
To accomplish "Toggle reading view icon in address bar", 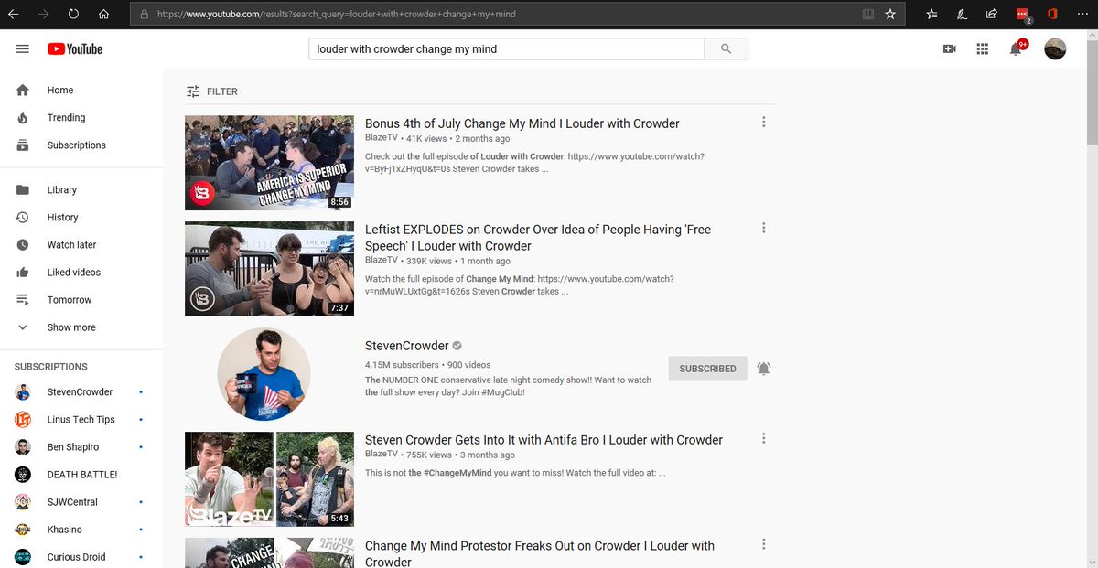I will (x=868, y=15).
